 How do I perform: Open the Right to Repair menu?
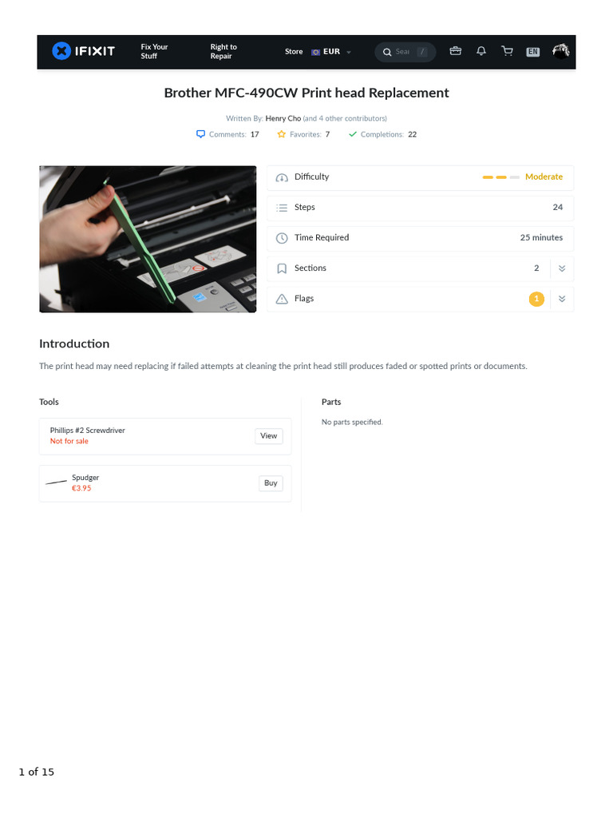click(x=223, y=51)
